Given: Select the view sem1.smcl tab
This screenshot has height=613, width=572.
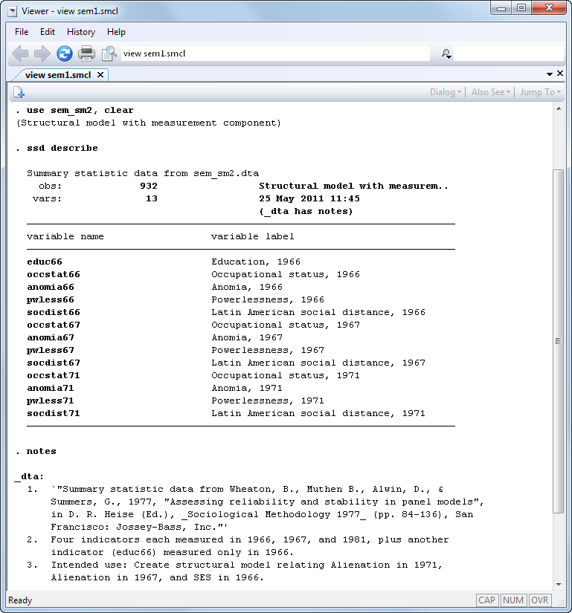Looking at the screenshot, I should coord(58,74).
